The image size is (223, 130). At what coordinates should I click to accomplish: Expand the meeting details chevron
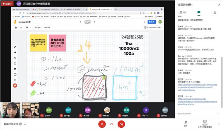point(25,124)
